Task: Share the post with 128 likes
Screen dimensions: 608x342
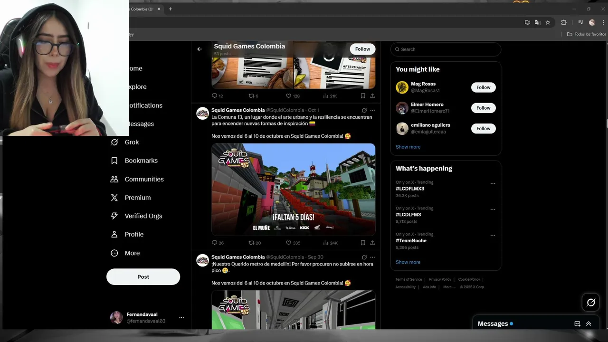Action: [372, 96]
